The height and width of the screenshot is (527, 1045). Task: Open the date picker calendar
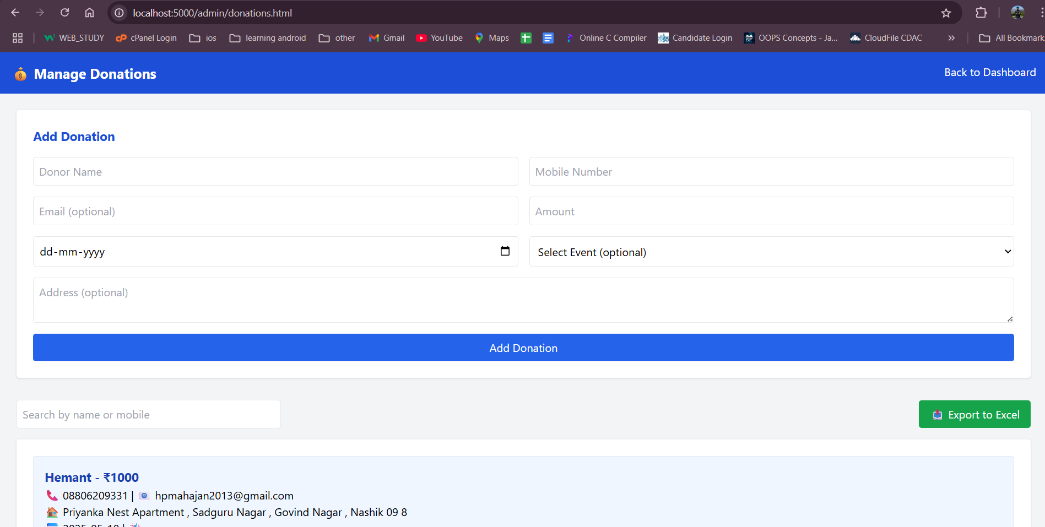[505, 251]
